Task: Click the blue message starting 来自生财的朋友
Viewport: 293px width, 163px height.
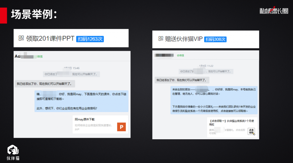Action: tap(214, 100)
